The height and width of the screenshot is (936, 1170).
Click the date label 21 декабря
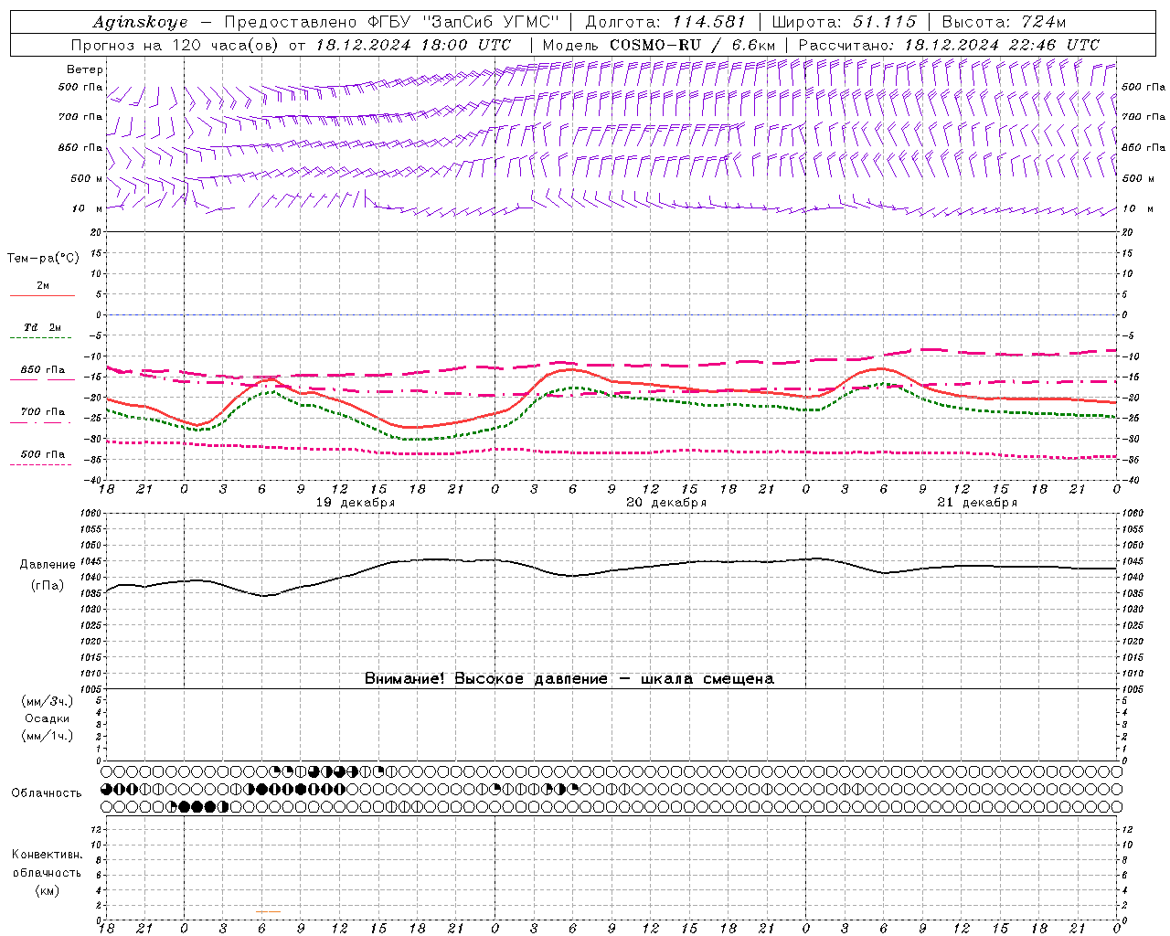(x=977, y=503)
